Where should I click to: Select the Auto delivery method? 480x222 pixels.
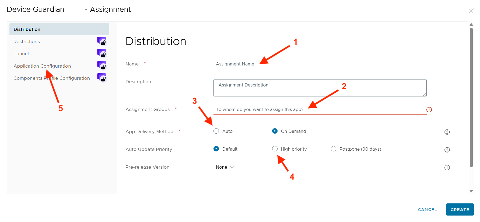click(x=216, y=131)
